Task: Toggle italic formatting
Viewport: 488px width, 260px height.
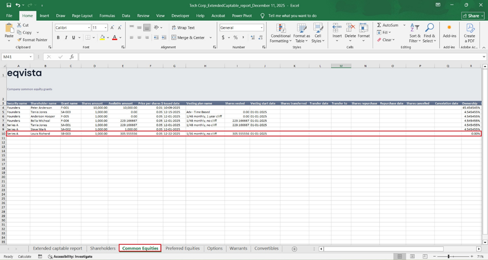Action: point(66,38)
